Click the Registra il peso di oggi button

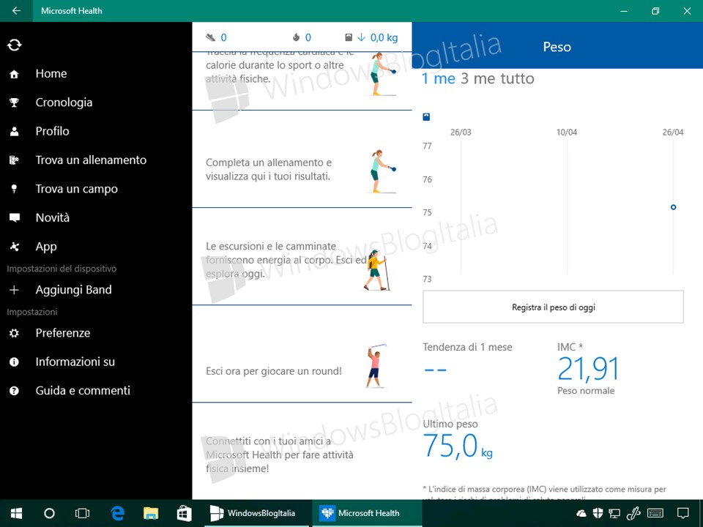point(554,307)
